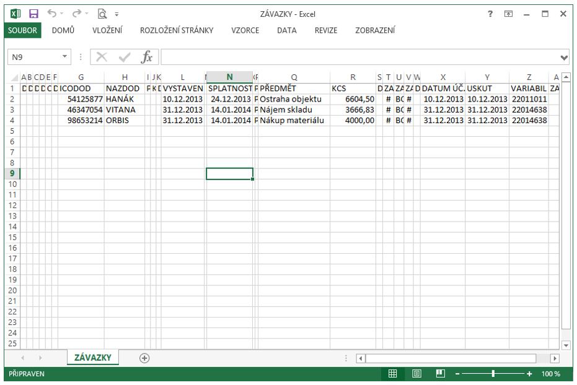Go to next sheet with the right arrow
Image resolution: width=577 pixels, height=385 pixels.
click(40, 358)
